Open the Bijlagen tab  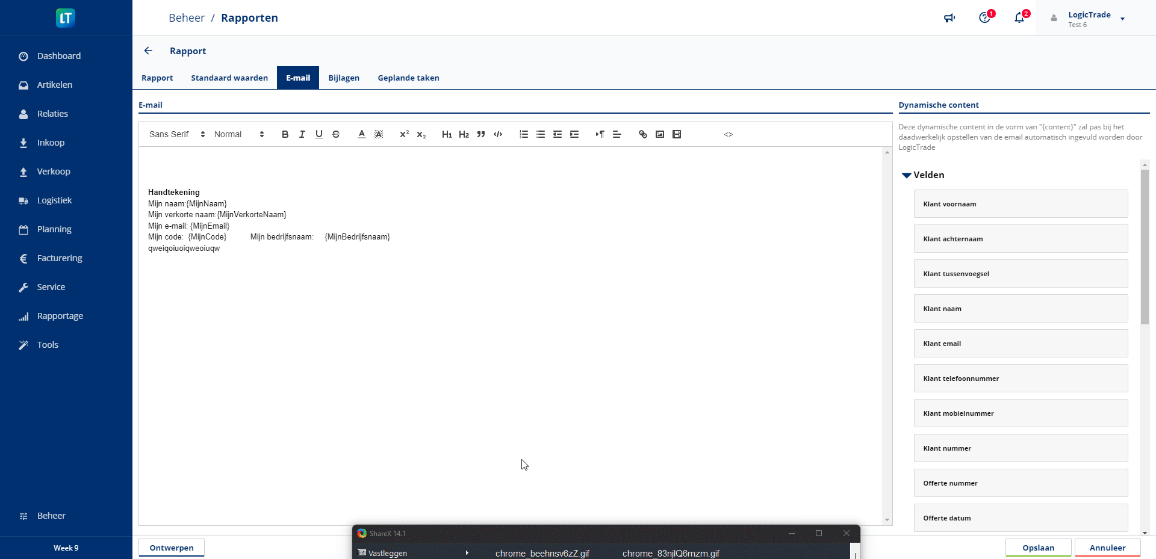coord(344,78)
